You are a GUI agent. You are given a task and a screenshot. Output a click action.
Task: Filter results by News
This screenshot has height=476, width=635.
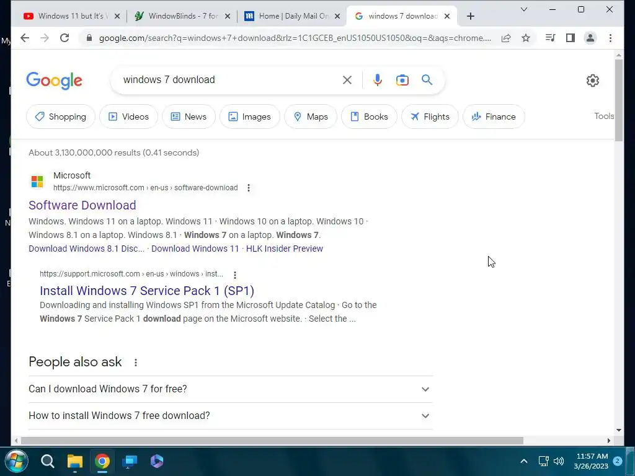[189, 117]
